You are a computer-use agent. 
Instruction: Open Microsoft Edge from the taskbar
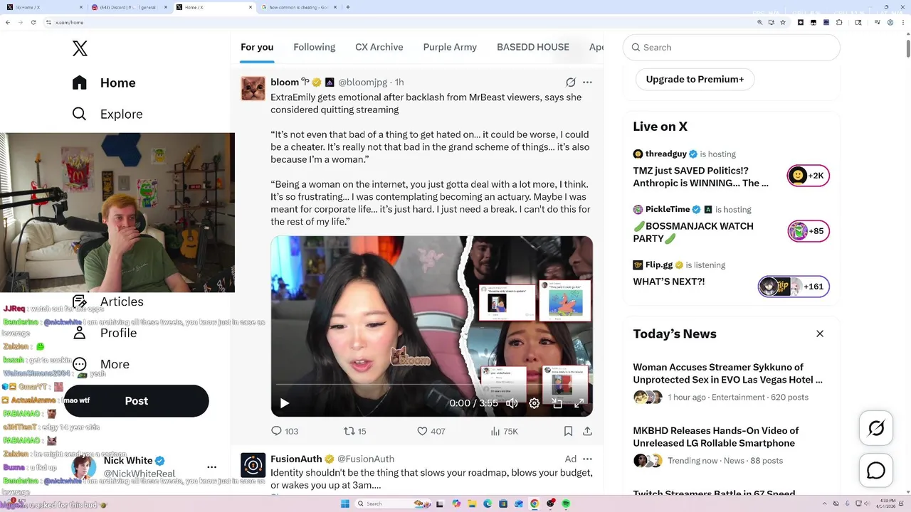pyautogui.click(x=488, y=503)
